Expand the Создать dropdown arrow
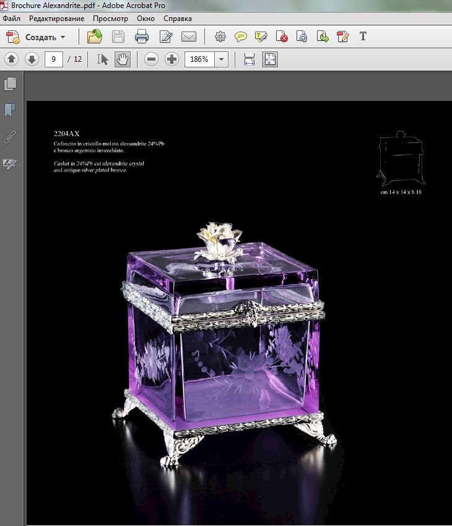This screenshot has height=526, width=452. [63, 37]
